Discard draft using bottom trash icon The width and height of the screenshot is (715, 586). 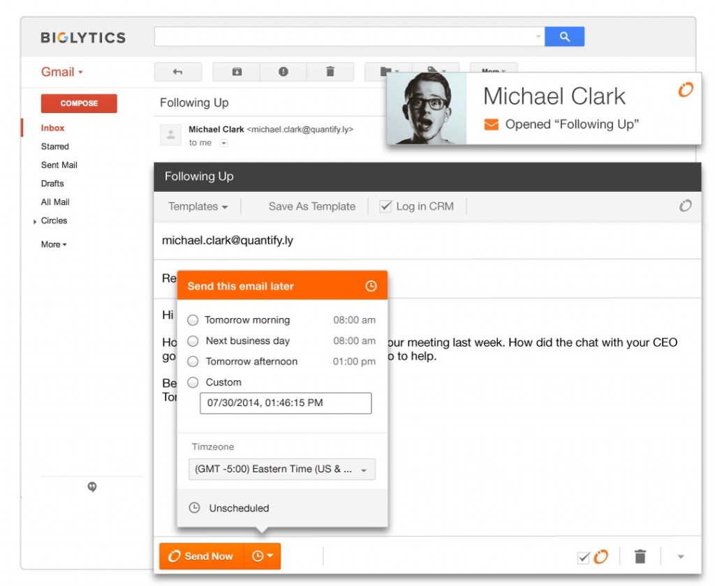coord(640,556)
